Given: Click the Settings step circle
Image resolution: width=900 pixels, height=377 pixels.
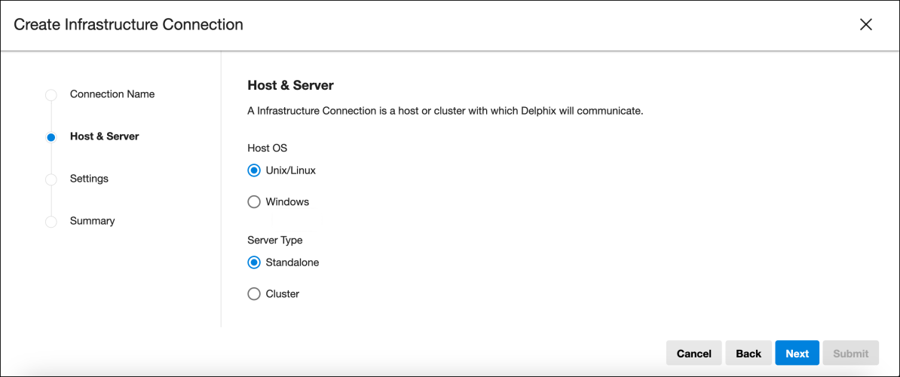Looking at the screenshot, I should tap(51, 179).
